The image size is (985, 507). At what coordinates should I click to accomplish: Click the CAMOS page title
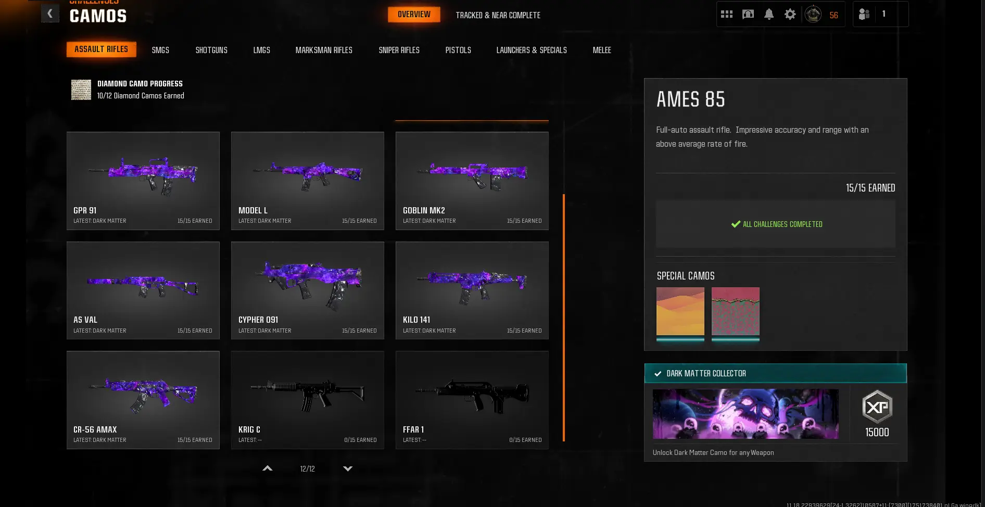click(98, 16)
